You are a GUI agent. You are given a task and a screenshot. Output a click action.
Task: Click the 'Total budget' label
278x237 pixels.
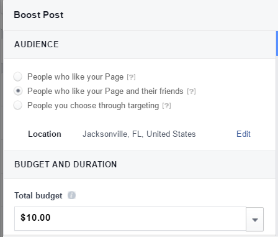coord(38,195)
